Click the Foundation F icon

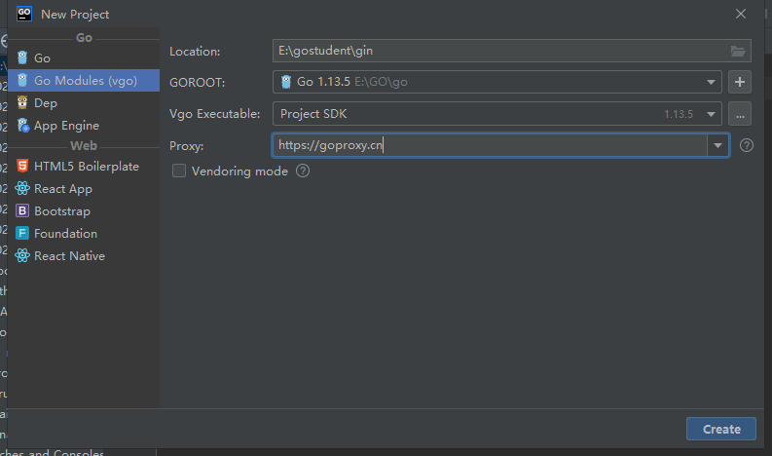point(22,233)
